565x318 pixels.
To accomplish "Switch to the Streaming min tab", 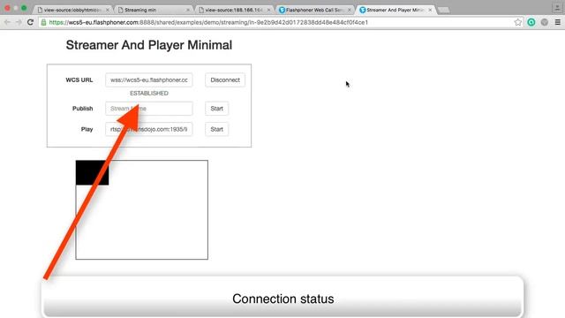I will click(154, 10).
